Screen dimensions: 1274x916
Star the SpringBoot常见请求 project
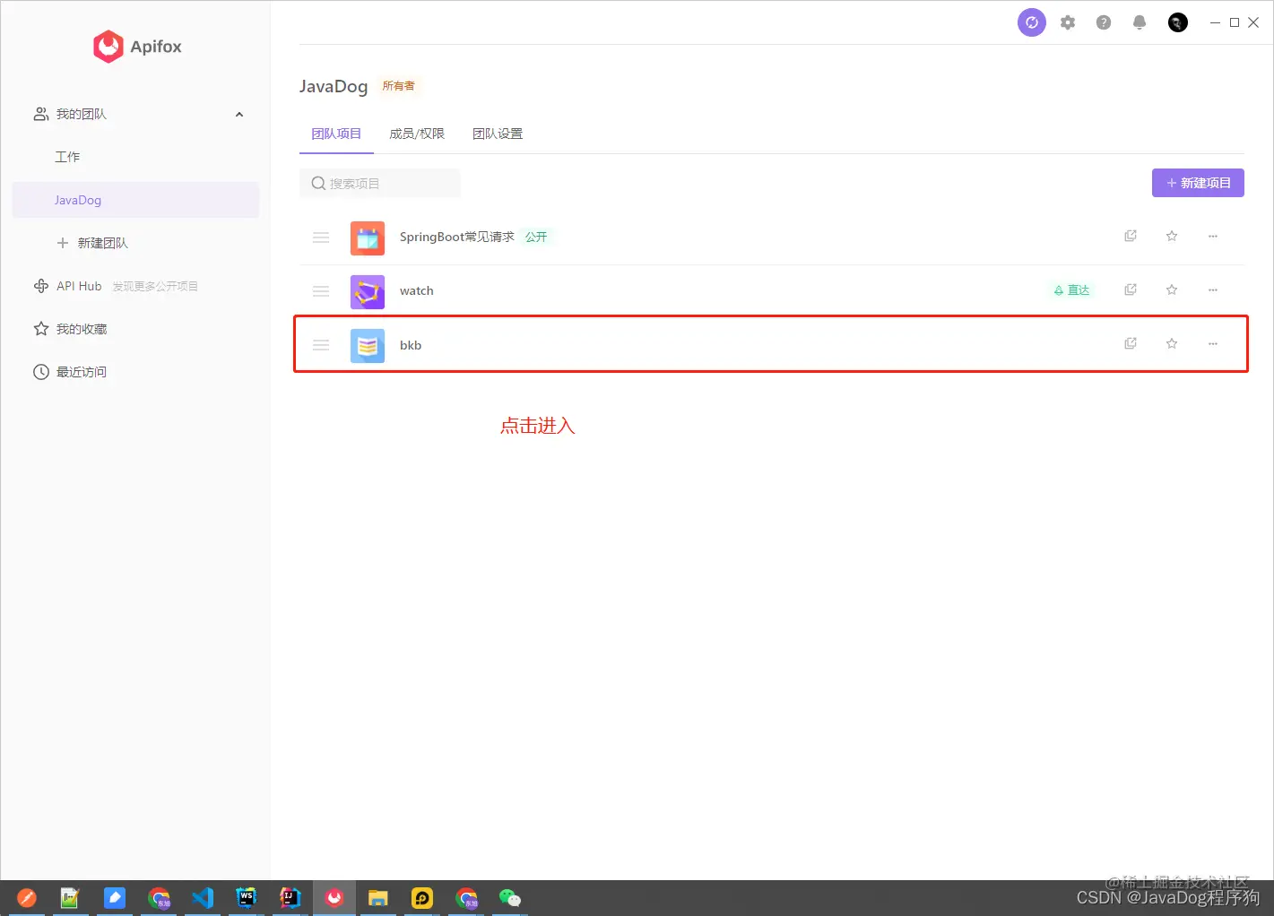click(1172, 236)
